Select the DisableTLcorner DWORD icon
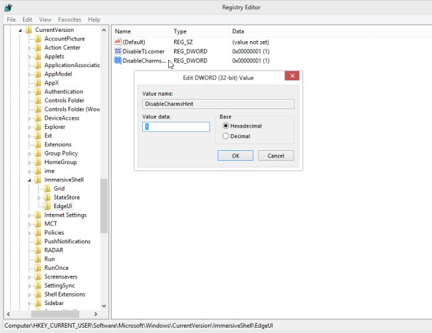This screenshot has height=333, width=432. click(x=118, y=51)
